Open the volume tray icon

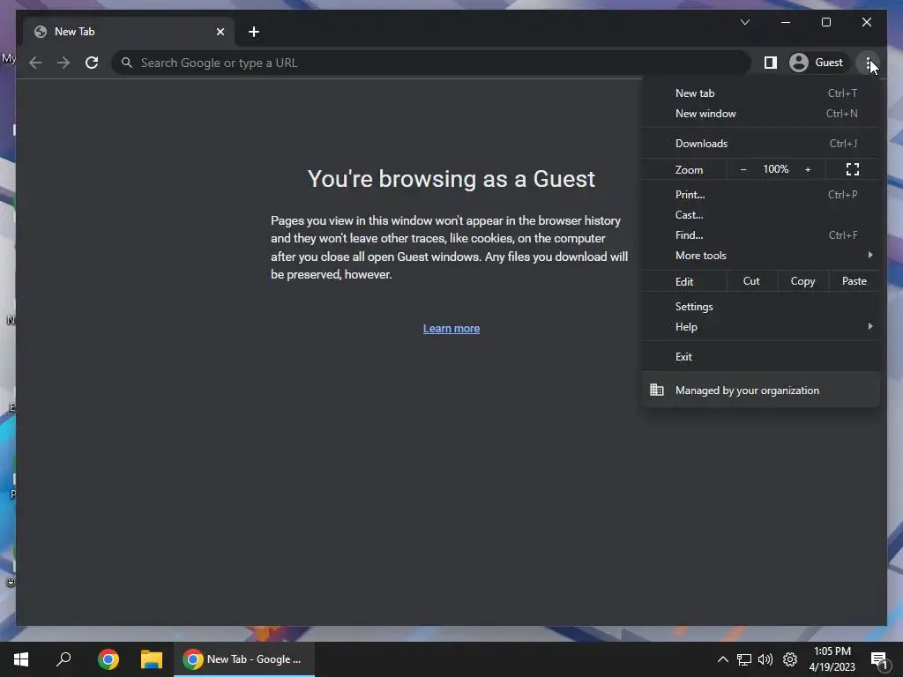point(765,659)
